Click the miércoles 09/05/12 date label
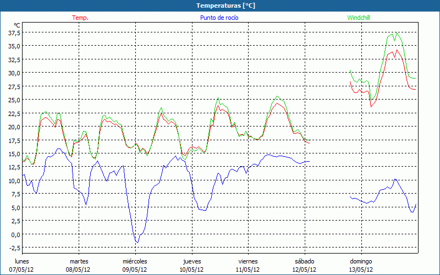Viewport: 440px width, 275px height. [135, 265]
